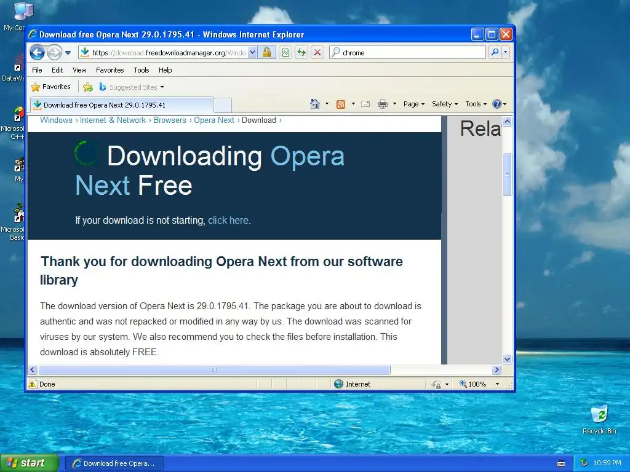This screenshot has width=630, height=472.
Task: Click the 100% zoom level button
Action: pos(473,384)
